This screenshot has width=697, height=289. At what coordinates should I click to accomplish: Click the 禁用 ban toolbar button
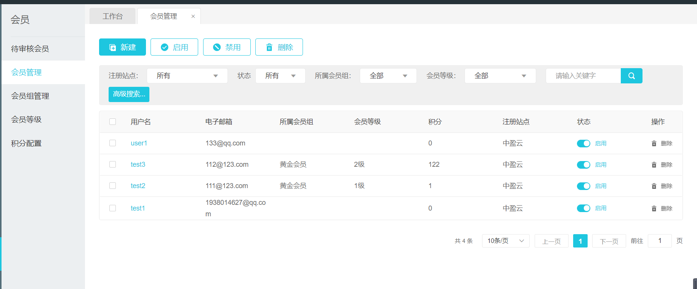pos(227,47)
